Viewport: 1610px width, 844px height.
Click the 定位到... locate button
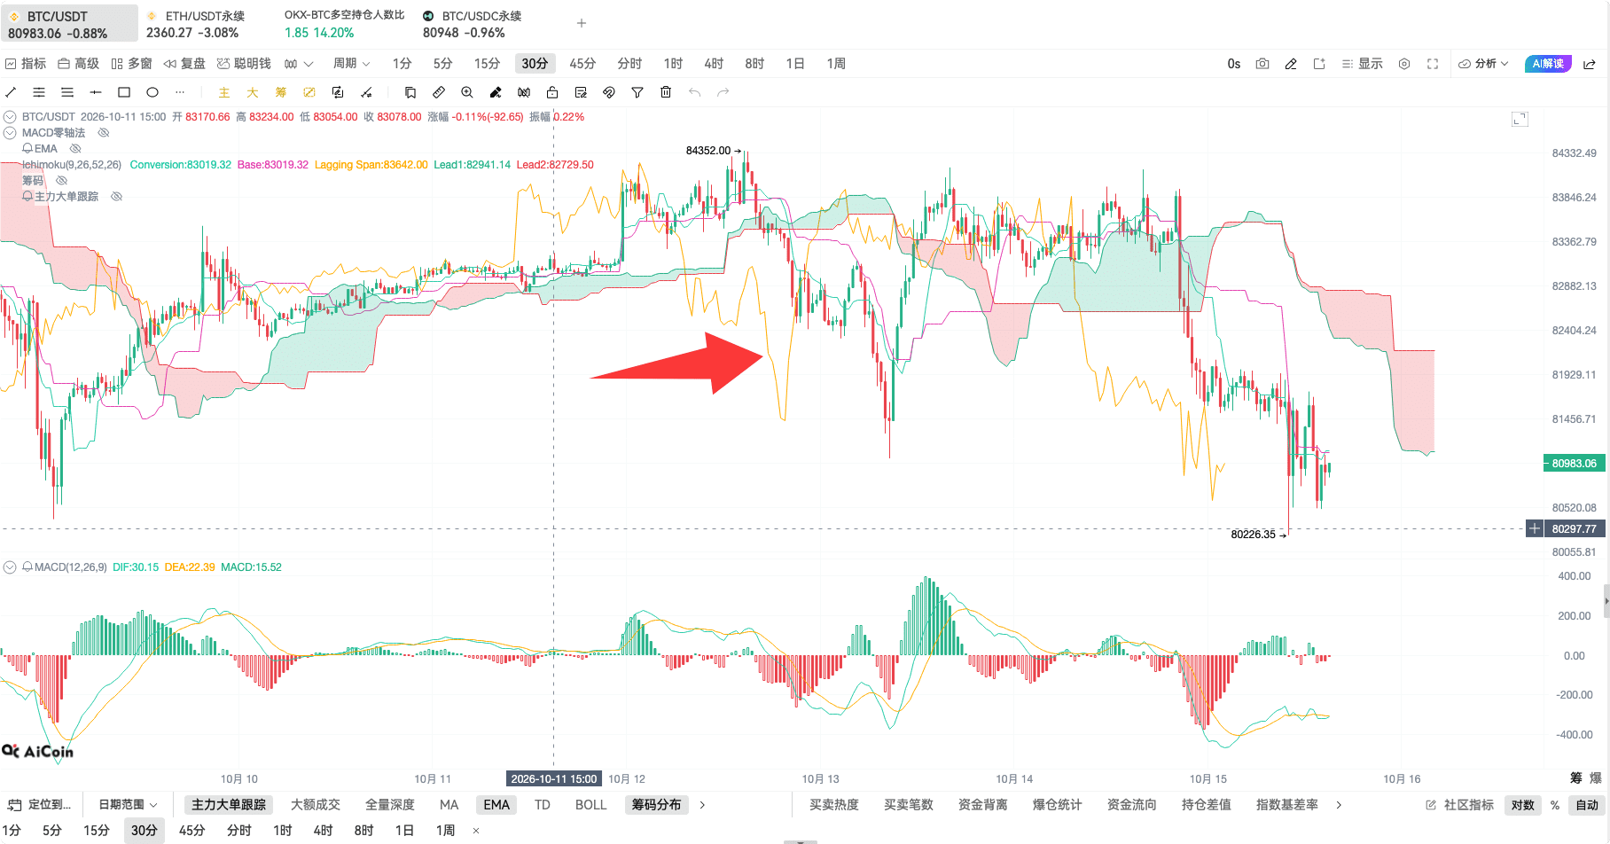point(40,805)
